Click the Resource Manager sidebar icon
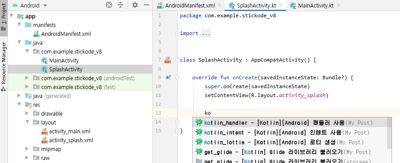The width and height of the screenshot is (400, 163). click(3, 89)
